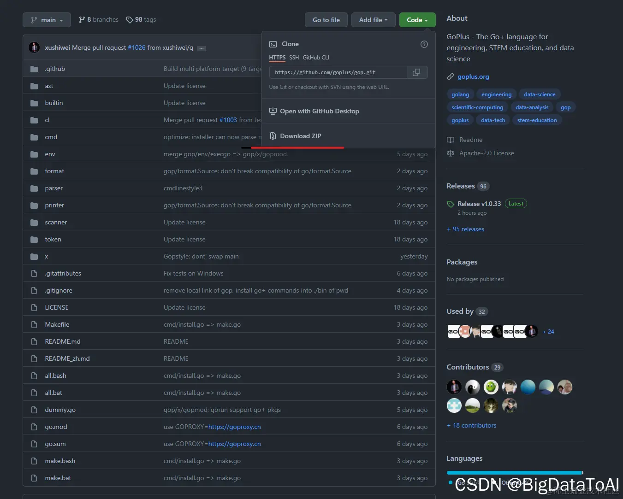Screen dimensions: 623x499
Task: Click the first Used by avatar
Action: 453,331
